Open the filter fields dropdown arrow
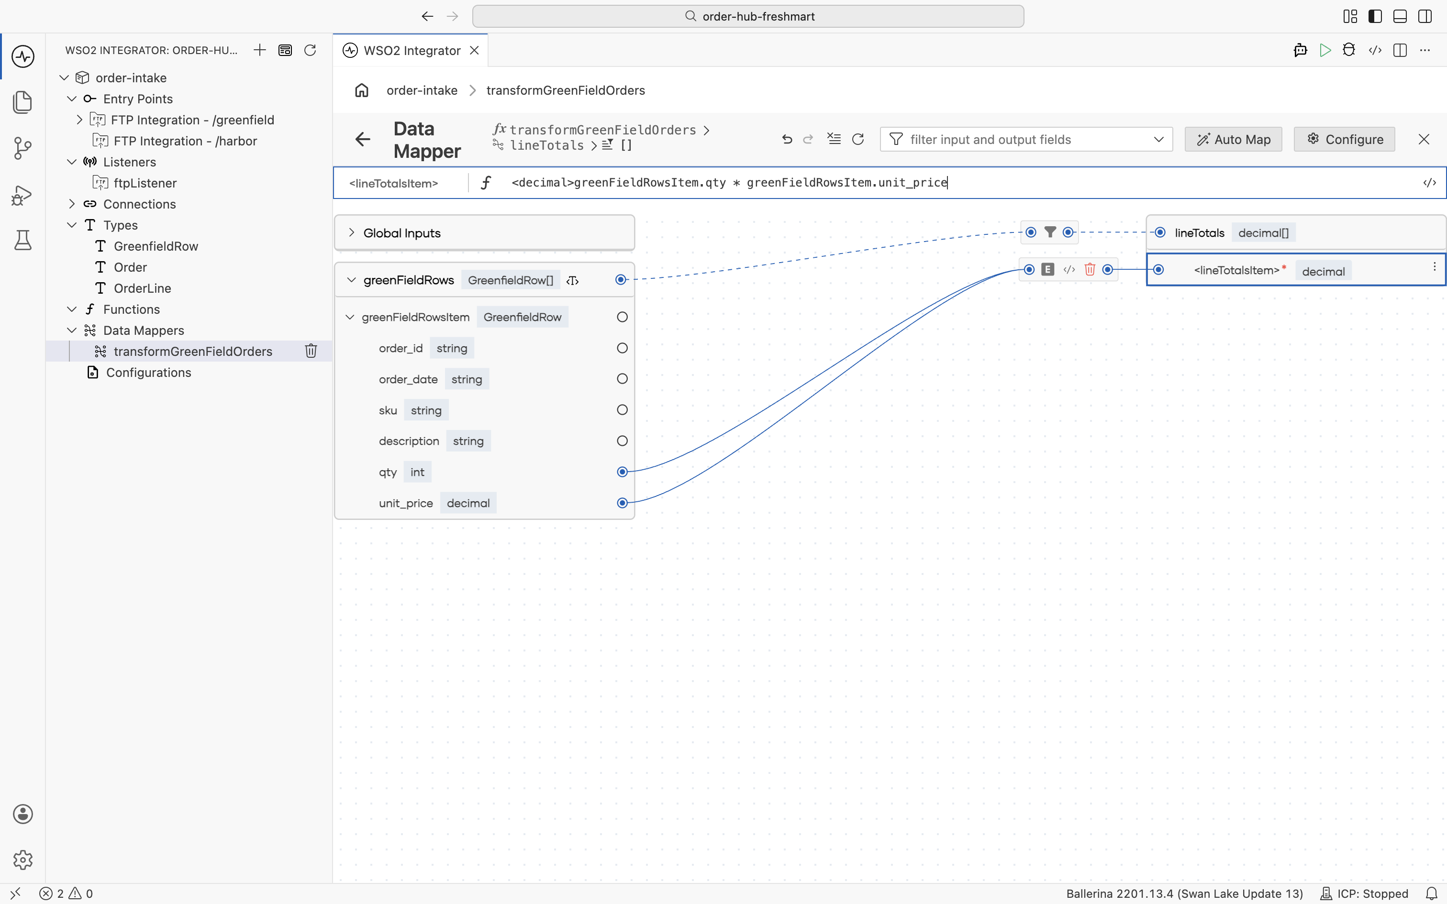This screenshot has height=904, width=1447. (1158, 139)
